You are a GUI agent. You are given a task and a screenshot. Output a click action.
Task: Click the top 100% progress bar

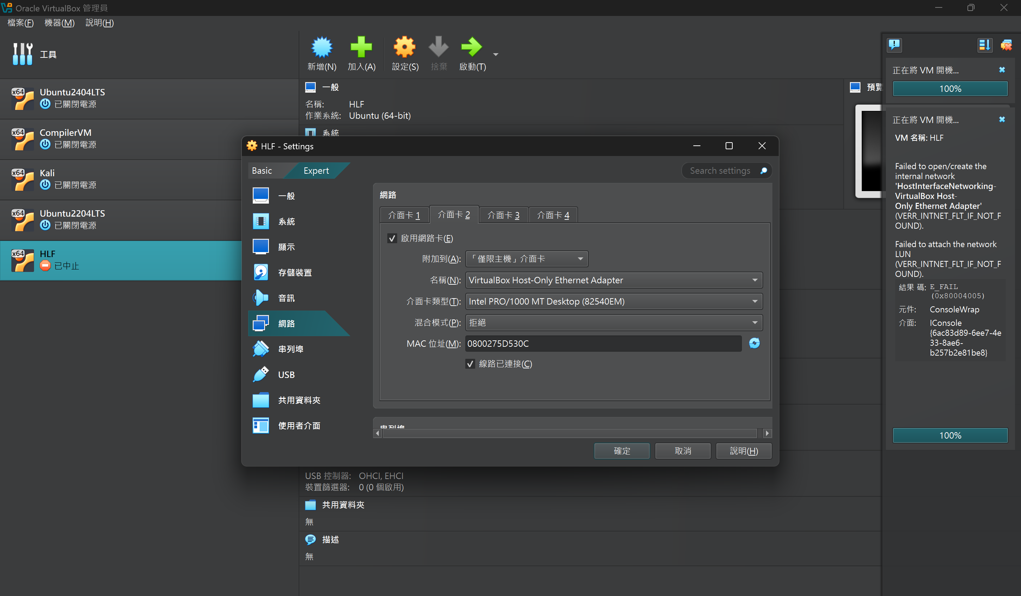point(950,88)
